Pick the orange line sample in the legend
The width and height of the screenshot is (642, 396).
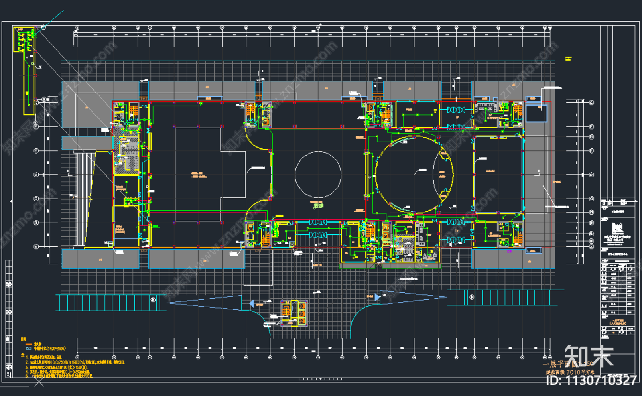[28, 344]
